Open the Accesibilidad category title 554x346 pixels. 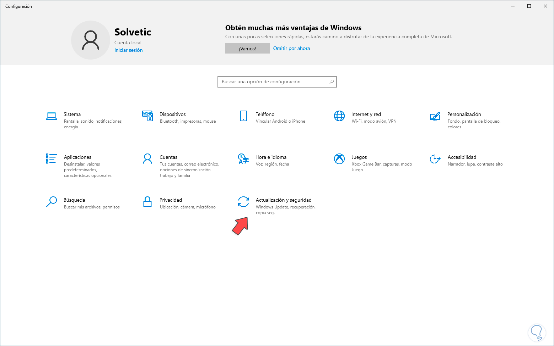pyautogui.click(x=462, y=157)
